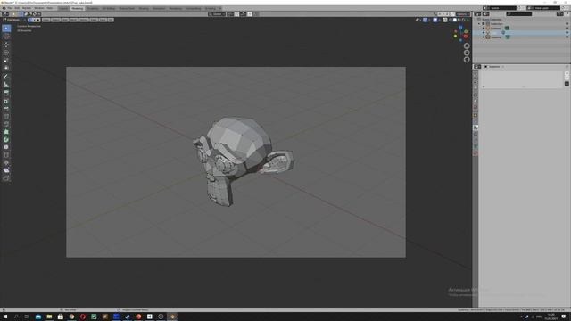Click the camera view viewport gizmo
Image resolution: width=571 pixels, height=321 pixels.
(467, 60)
